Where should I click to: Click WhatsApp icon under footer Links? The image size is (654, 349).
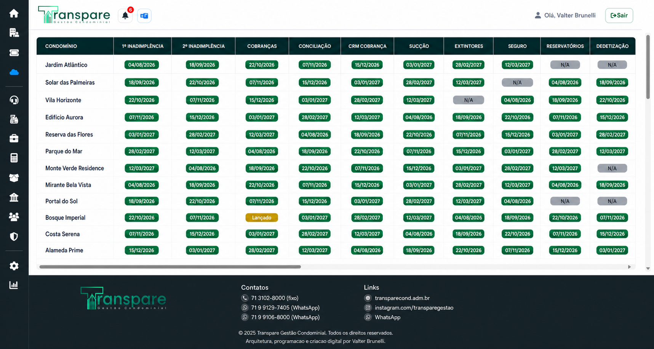(368, 317)
